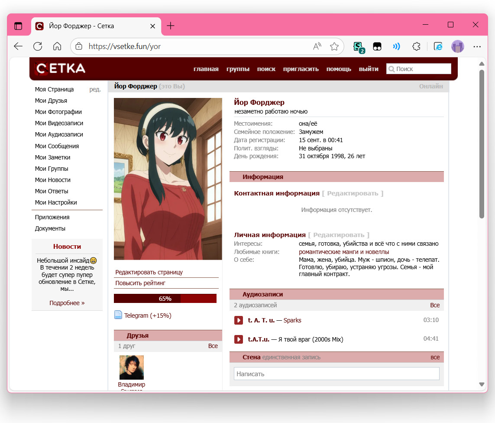Click the Сетка logo in the header

click(61, 68)
